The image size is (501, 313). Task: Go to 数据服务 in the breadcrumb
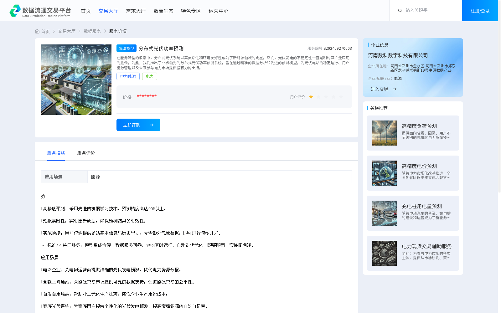[x=92, y=31]
